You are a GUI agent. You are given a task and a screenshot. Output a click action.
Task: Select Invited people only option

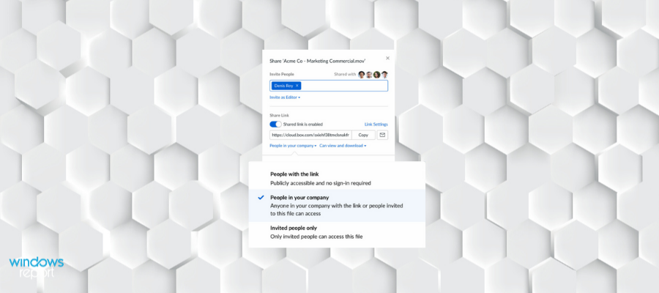pyautogui.click(x=337, y=232)
